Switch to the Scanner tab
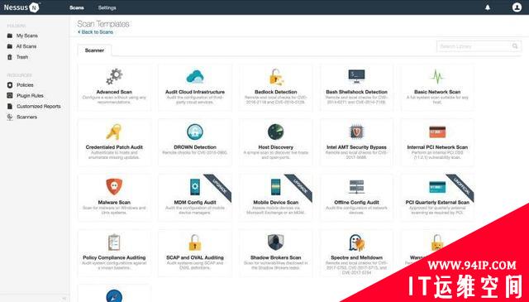 click(x=94, y=50)
